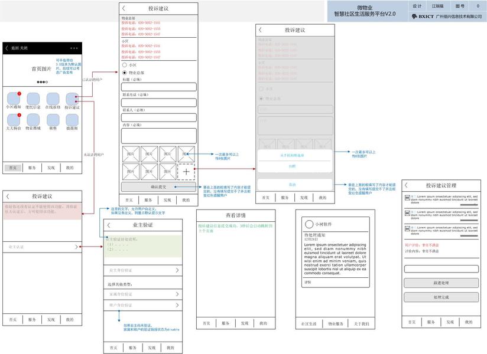This screenshot has height=354, width=487.
Task: Click back arrow on dimmed 投诉建议 screen
Action: pyautogui.click(x=260, y=29)
